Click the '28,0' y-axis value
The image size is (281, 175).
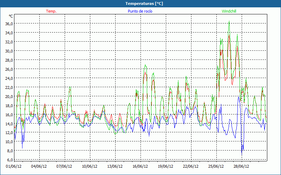pyautogui.click(x=9, y=60)
